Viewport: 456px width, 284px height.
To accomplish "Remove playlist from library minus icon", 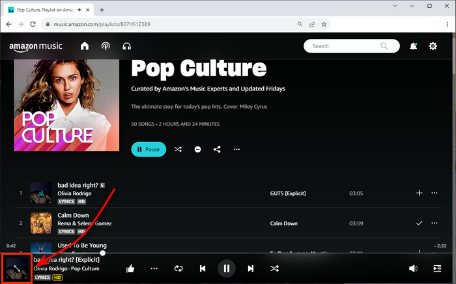I will click(197, 149).
